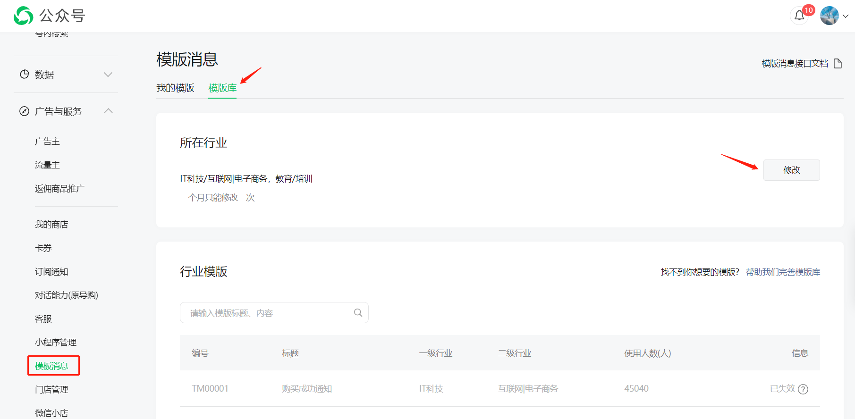This screenshot has width=855, height=419.
Task: Select the 模版库 tab
Action: pyautogui.click(x=222, y=88)
